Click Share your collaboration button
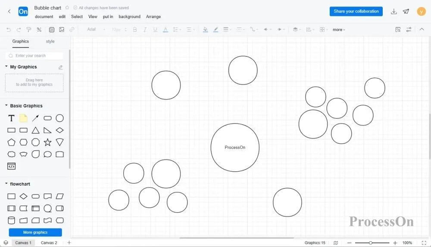The width and height of the screenshot is (431, 247). tap(356, 11)
